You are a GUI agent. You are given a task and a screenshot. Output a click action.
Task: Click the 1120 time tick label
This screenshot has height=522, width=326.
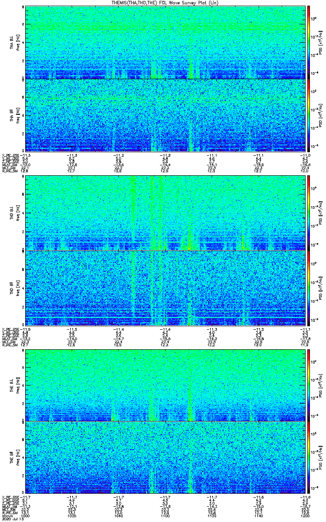click(212, 515)
